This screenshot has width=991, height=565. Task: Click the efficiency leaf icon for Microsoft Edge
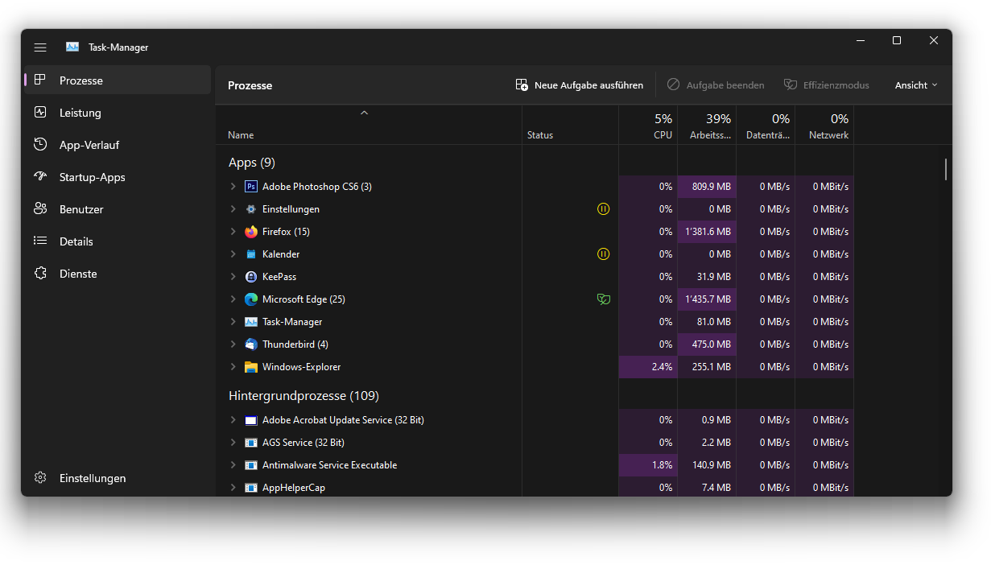pos(603,299)
